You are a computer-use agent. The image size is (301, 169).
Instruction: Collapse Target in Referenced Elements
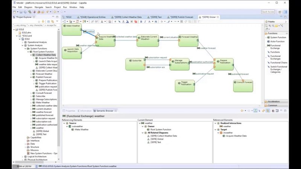pos(215,130)
